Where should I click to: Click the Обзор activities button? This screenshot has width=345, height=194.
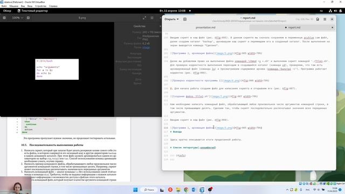click(7, 11)
